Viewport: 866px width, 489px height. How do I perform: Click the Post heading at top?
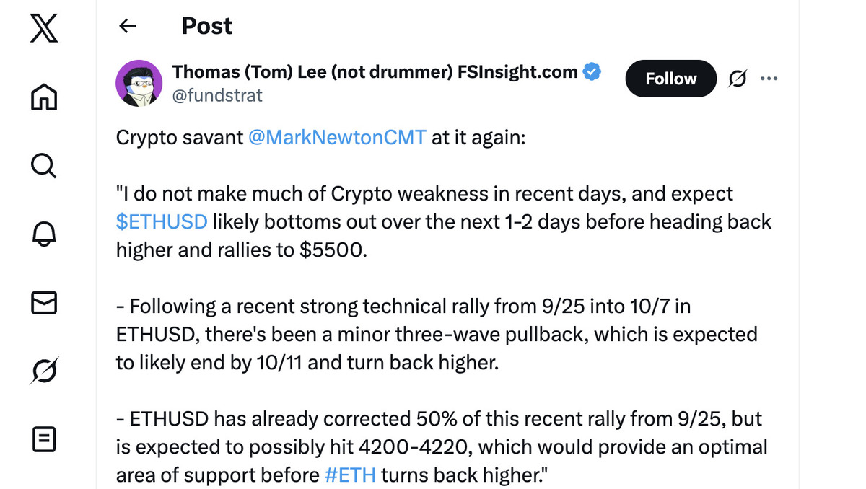pos(207,27)
